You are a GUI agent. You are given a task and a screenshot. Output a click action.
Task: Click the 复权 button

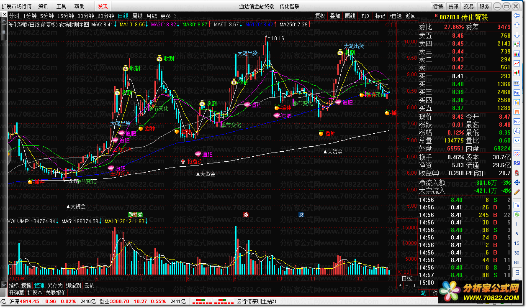(x=320, y=16)
